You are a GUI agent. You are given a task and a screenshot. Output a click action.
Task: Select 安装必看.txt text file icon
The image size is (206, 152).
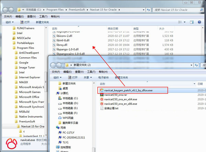point(102,108)
